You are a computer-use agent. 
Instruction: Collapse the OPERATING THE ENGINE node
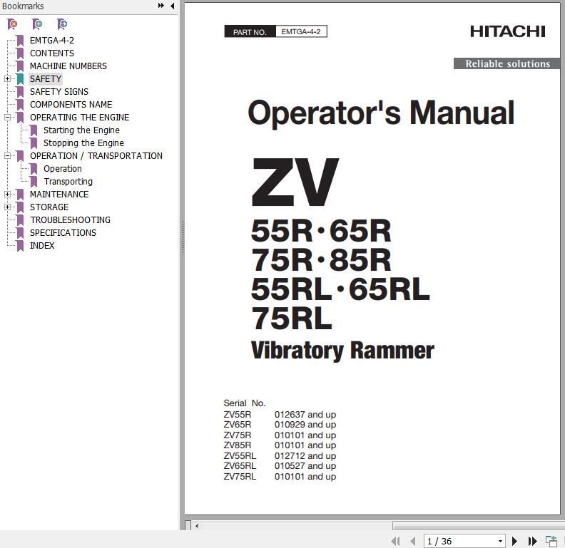[x=7, y=117]
